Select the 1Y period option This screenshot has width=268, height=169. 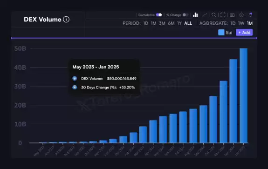point(179,23)
